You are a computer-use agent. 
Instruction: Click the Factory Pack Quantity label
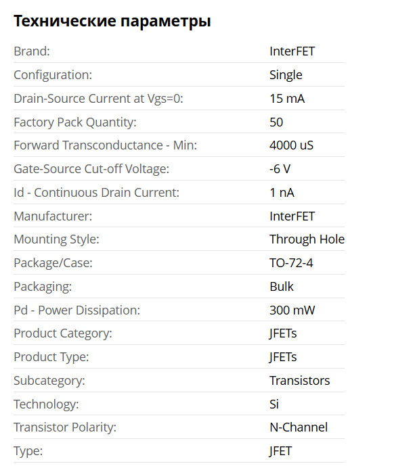click(75, 122)
